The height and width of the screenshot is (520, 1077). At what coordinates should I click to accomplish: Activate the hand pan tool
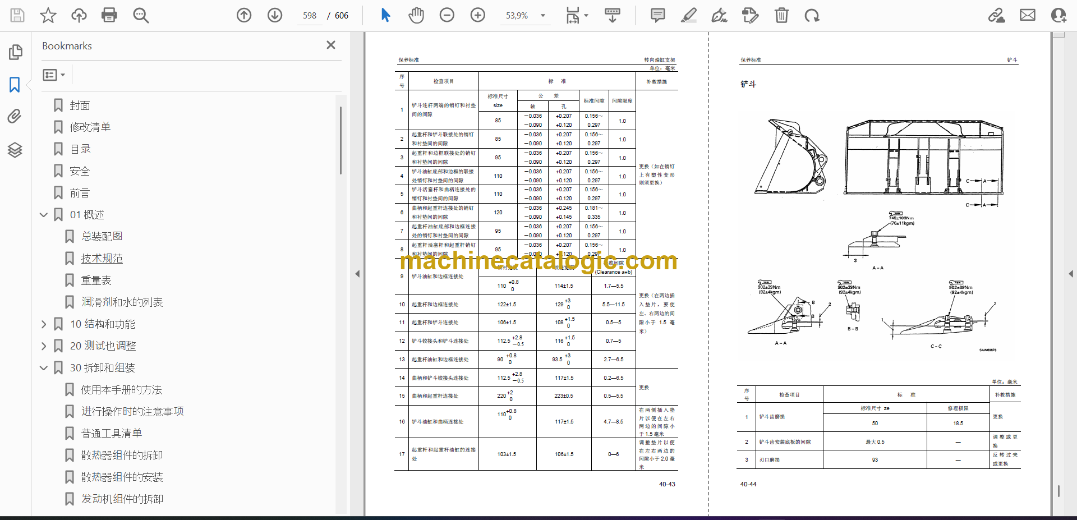pos(416,15)
